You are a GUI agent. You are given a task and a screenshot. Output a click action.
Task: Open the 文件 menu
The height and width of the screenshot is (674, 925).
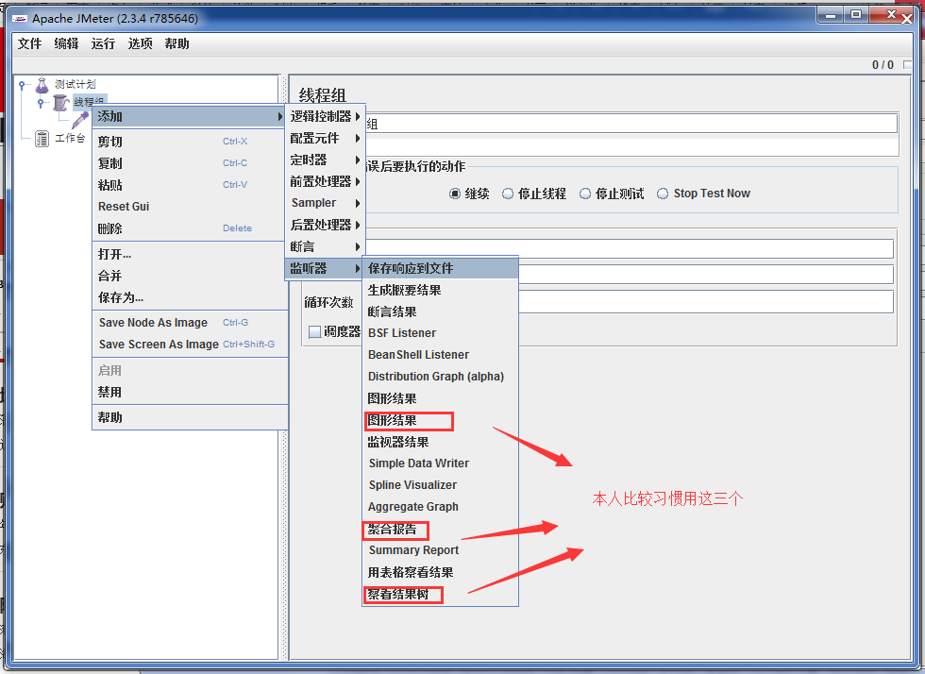click(x=29, y=43)
